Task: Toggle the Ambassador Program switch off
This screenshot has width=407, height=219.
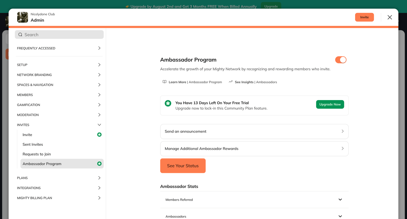Action: [x=341, y=60]
